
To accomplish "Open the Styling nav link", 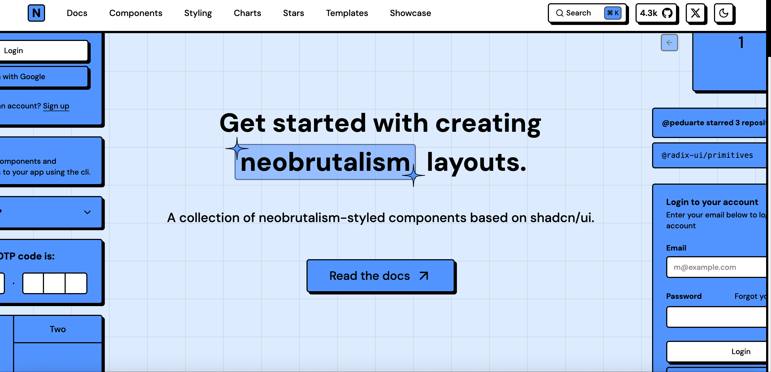I will [x=198, y=13].
